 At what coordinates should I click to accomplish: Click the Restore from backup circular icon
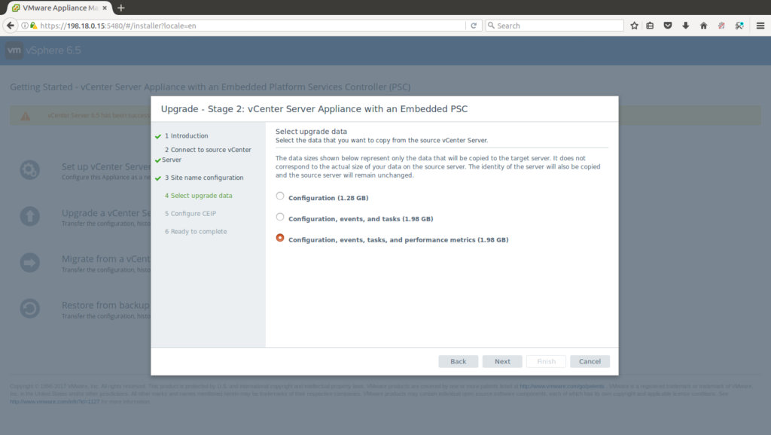(x=29, y=309)
